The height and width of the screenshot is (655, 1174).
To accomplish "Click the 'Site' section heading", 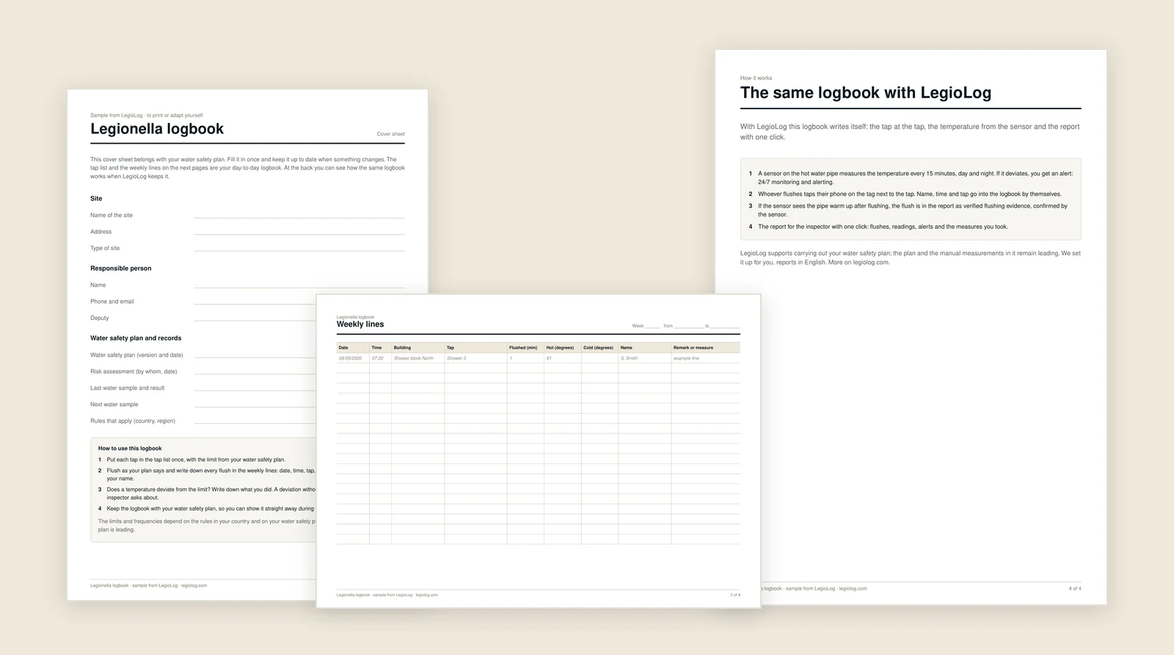I will [96, 199].
